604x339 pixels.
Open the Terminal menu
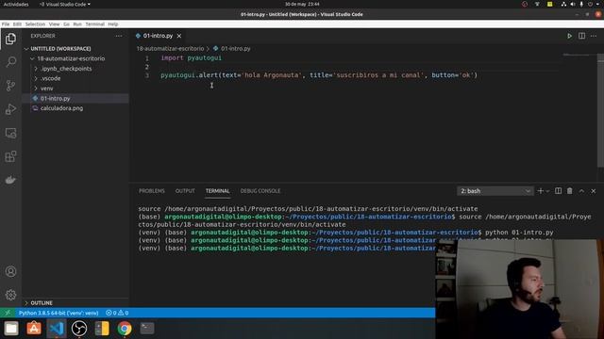pos(94,24)
